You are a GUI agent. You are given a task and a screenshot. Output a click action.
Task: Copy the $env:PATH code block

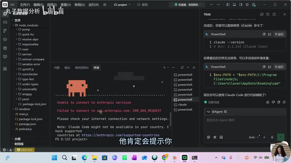264,67
